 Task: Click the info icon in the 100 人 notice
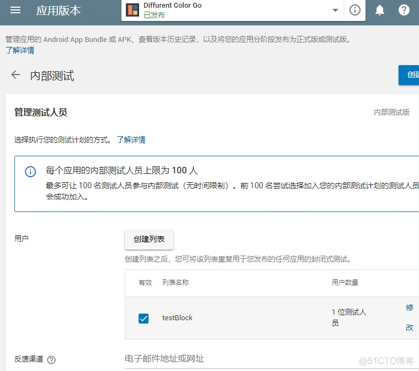tap(30, 171)
